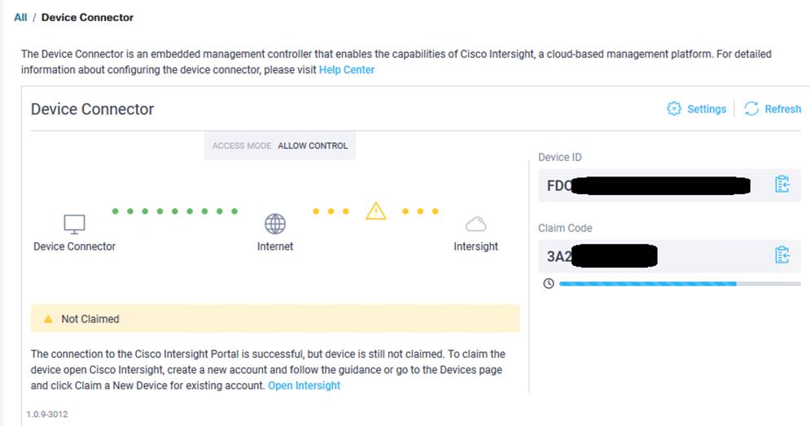Click the Not Claimed status text
The width and height of the screenshot is (810, 426).
(x=90, y=319)
